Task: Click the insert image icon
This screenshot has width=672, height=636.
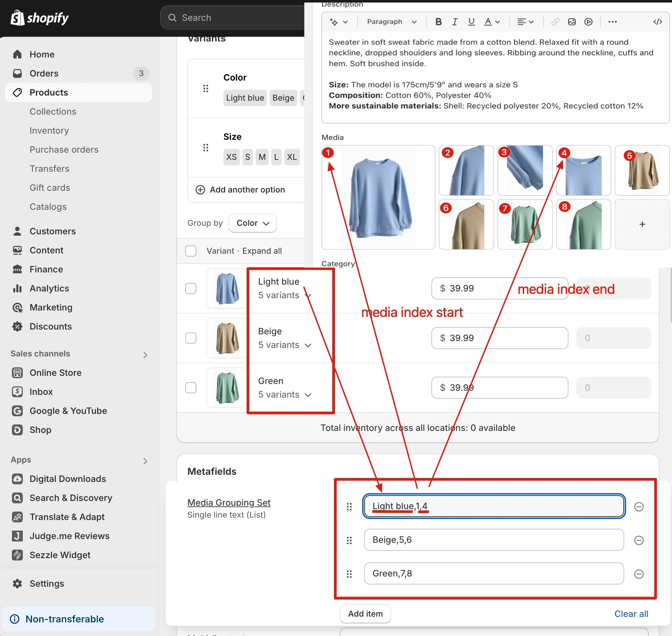Action: click(x=572, y=22)
